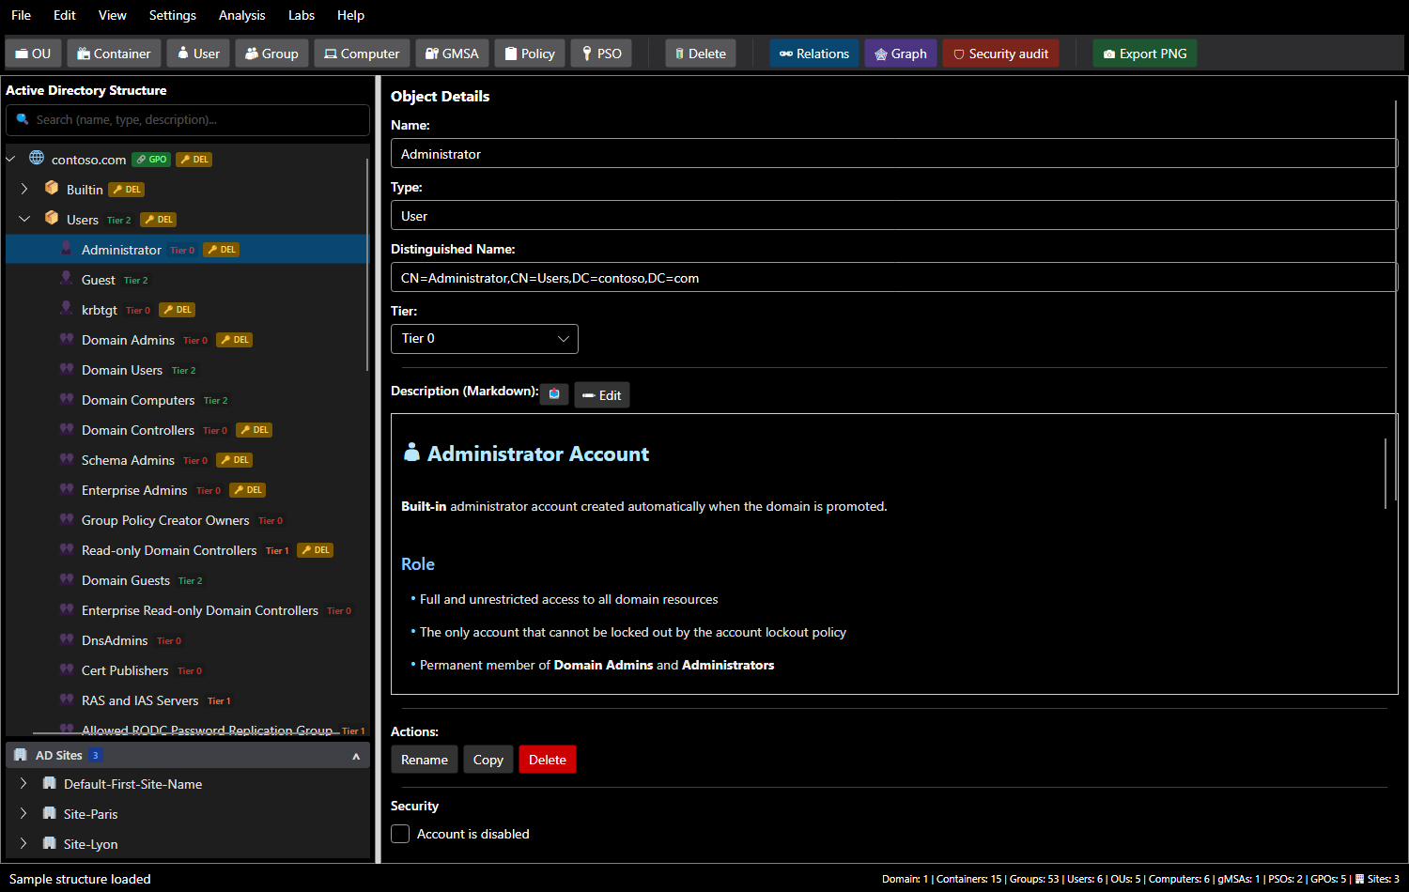1409x892 pixels.
Task: Create a new User object
Action: point(198,54)
